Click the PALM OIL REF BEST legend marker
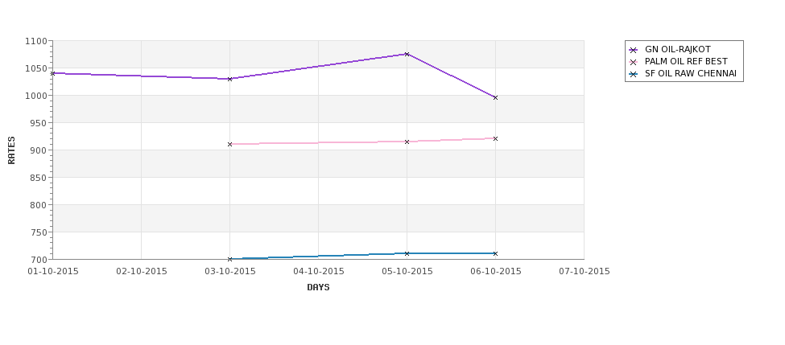This screenshot has width=785, height=345. pos(634,62)
